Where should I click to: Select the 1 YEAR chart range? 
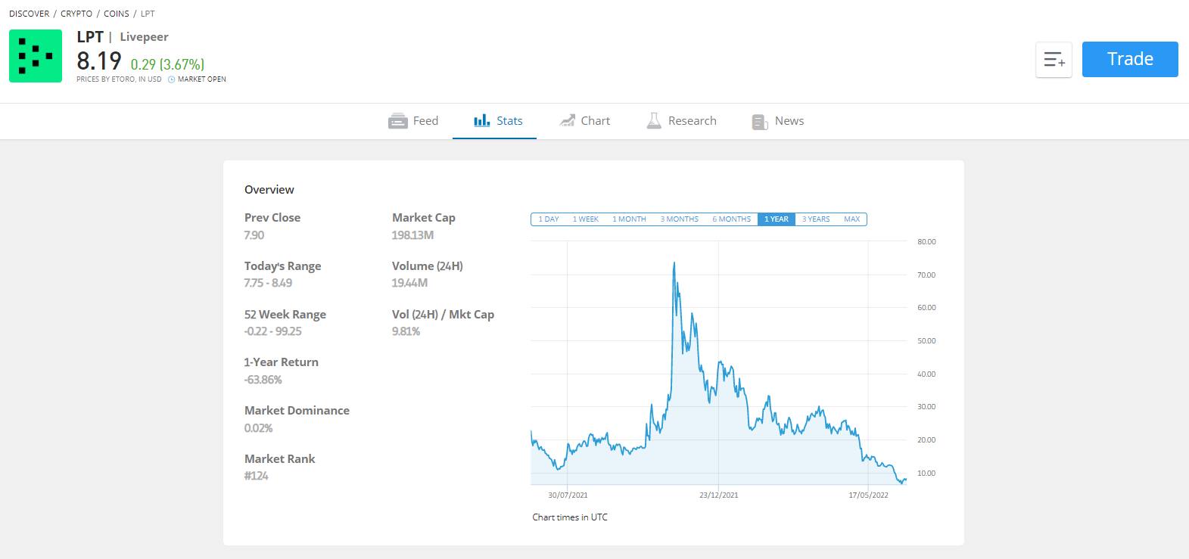pos(777,219)
